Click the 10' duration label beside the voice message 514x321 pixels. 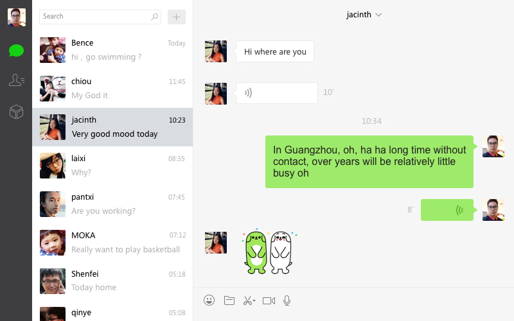point(328,92)
